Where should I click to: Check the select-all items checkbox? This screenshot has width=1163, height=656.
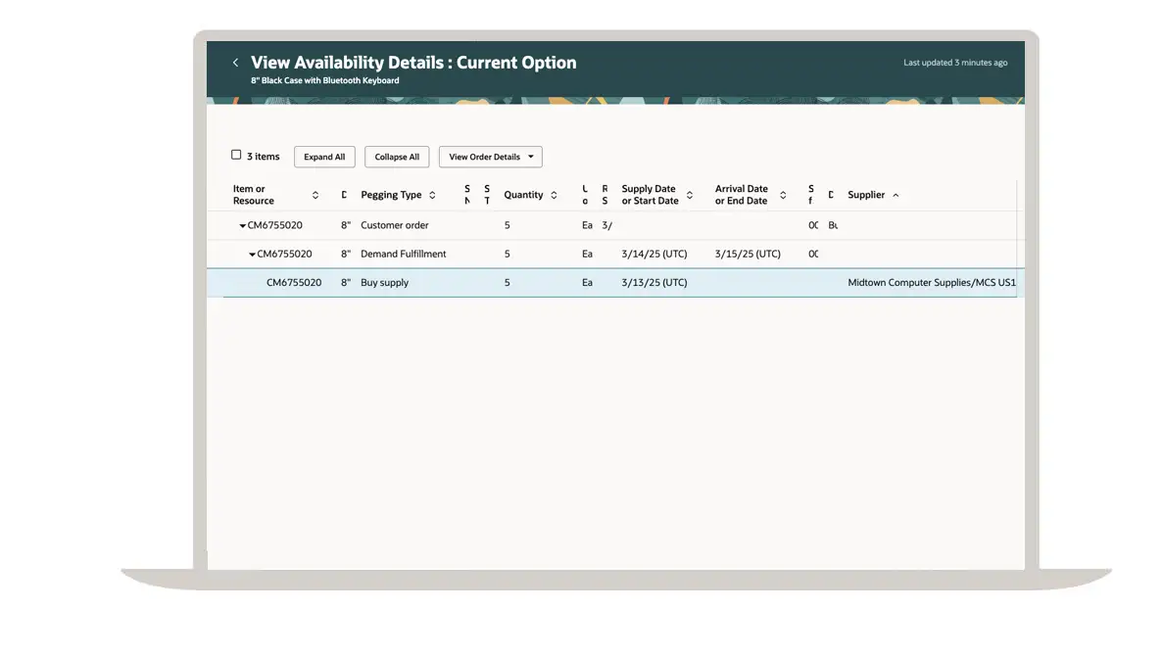(x=236, y=155)
